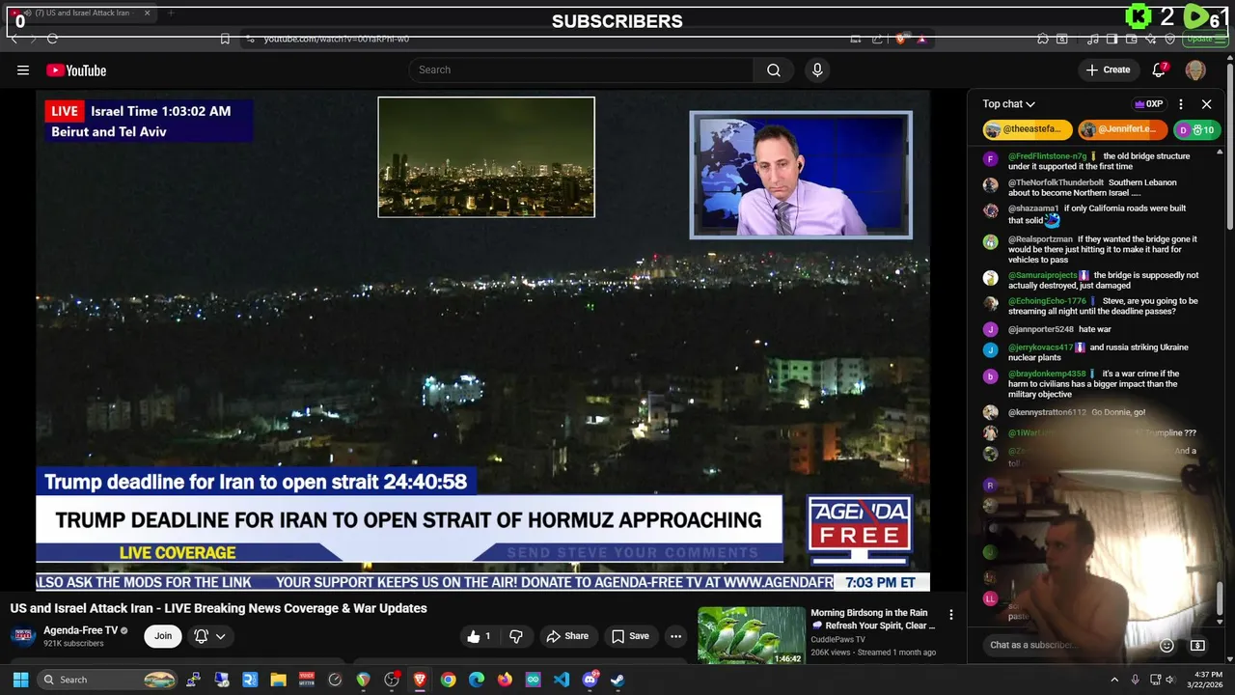Focus the YouTube search field
Image resolution: width=1235 pixels, height=695 pixels.
point(581,69)
